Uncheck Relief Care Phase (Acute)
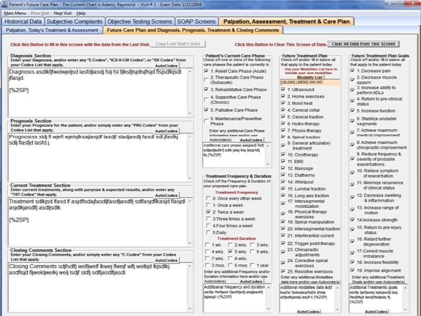Image resolution: width=421 pixels, height=316 pixels. 206,71
